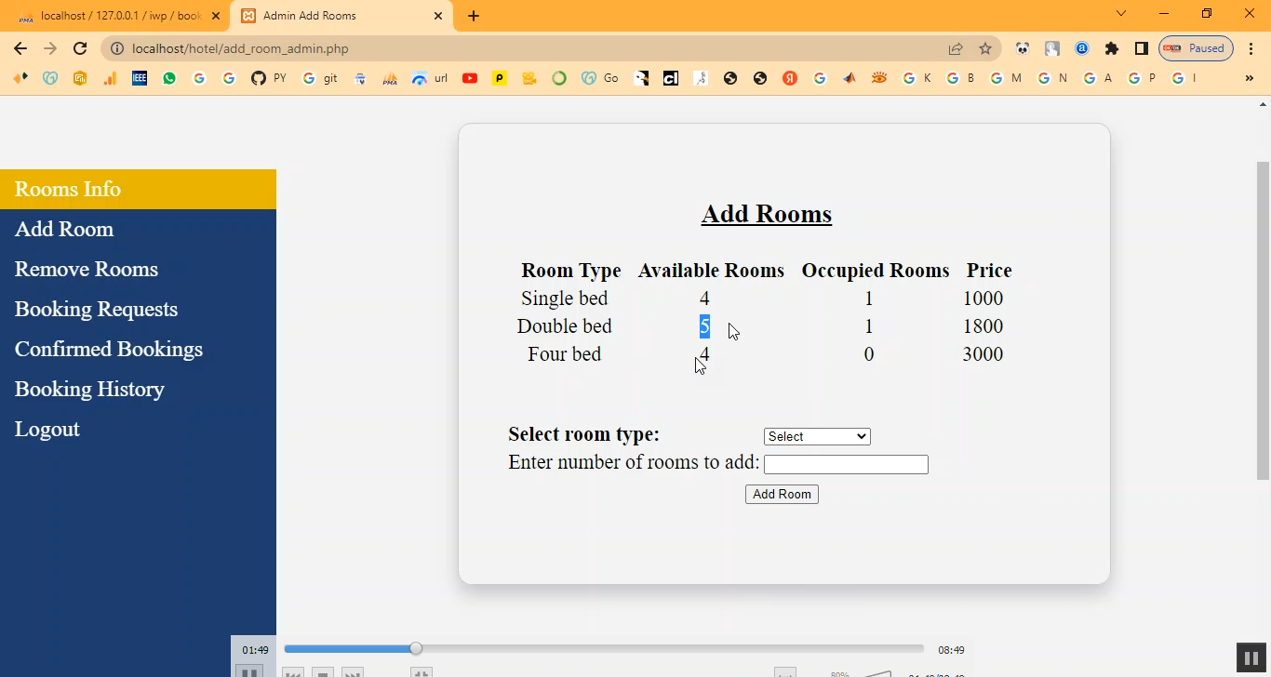This screenshot has height=677, width=1271.
Task: Focus the number of rooms input field
Action: pos(846,464)
